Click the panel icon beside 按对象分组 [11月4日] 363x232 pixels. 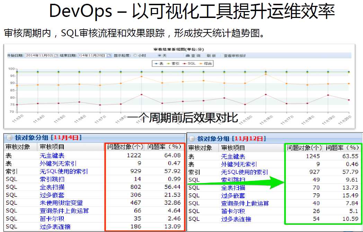(9, 138)
